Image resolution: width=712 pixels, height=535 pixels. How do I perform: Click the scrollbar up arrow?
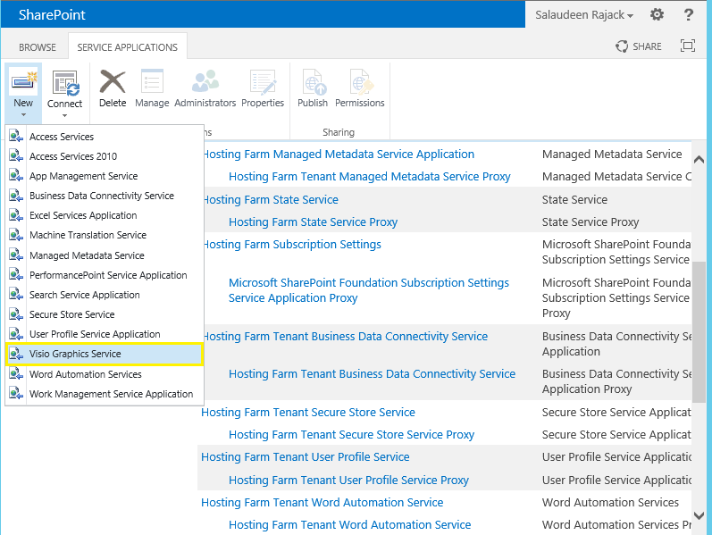coord(699,159)
